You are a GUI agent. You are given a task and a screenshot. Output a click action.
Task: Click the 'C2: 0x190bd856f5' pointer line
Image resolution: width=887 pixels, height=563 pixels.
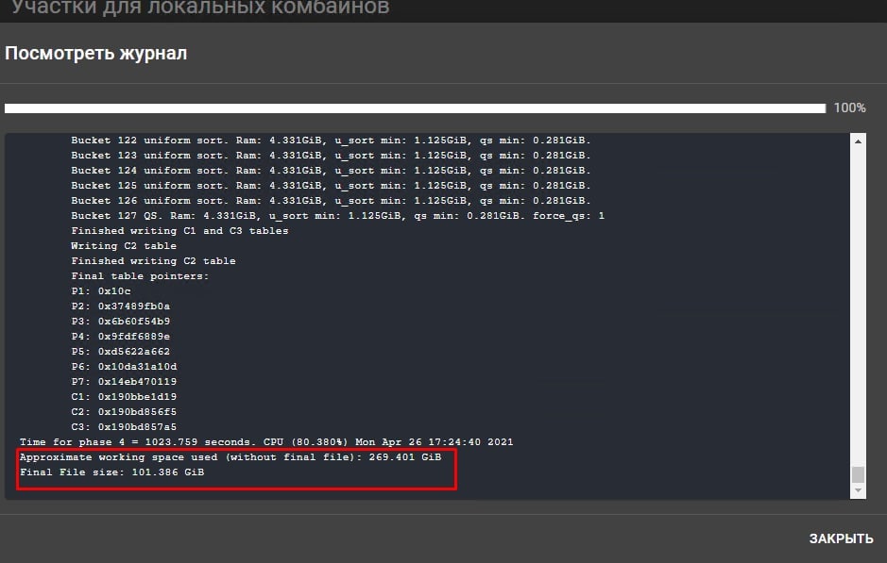point(124,412)
